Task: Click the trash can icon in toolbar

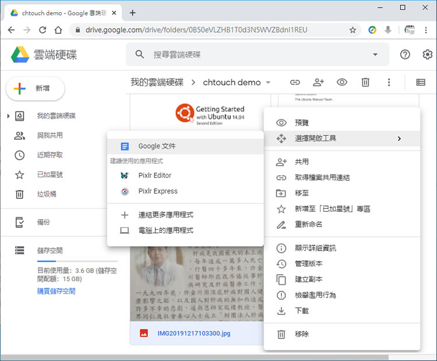Action: [365, 82]
